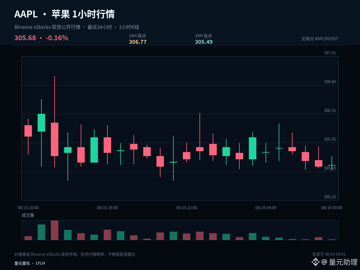Click the 305.95 price axis label
This screenshot has width=360, height=270.
tap(330, 139)
